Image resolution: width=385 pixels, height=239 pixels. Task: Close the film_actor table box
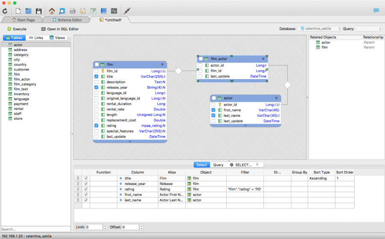pyautogui.click(x=263, y=59)
